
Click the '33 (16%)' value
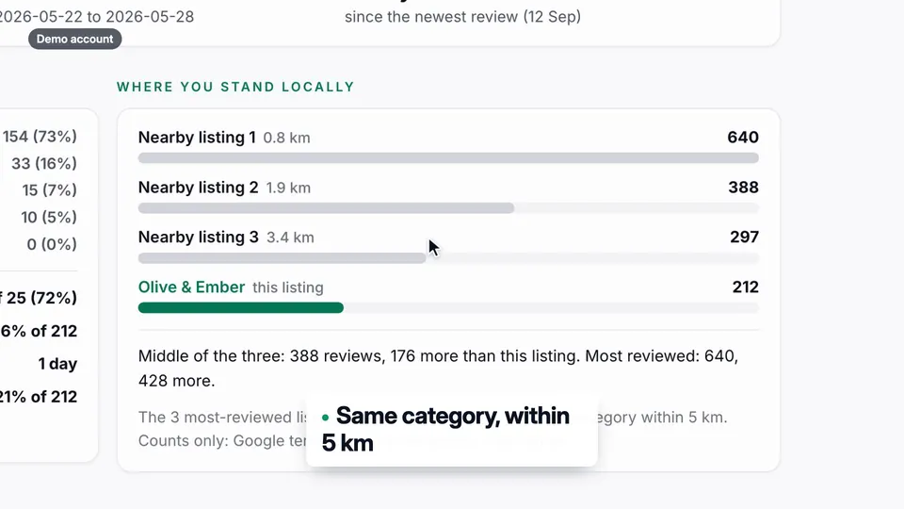[44, 163]
